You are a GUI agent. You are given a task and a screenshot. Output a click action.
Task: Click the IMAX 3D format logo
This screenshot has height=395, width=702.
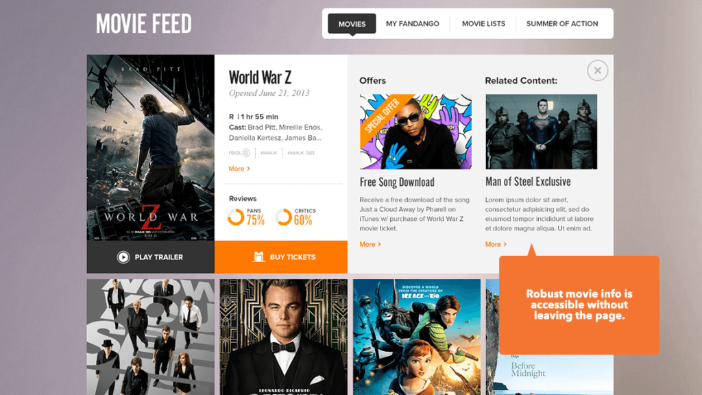(x=301, y=153)
